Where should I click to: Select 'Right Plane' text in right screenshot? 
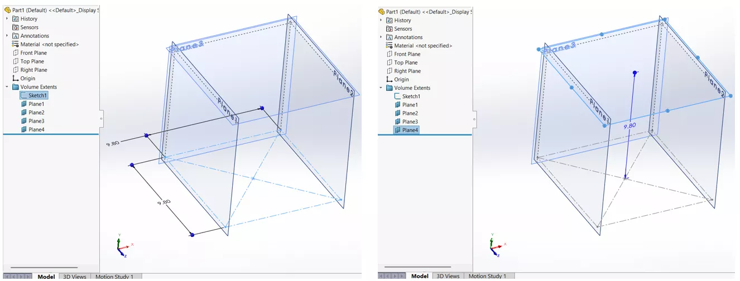pyautogui.click(x=408, y=71)
